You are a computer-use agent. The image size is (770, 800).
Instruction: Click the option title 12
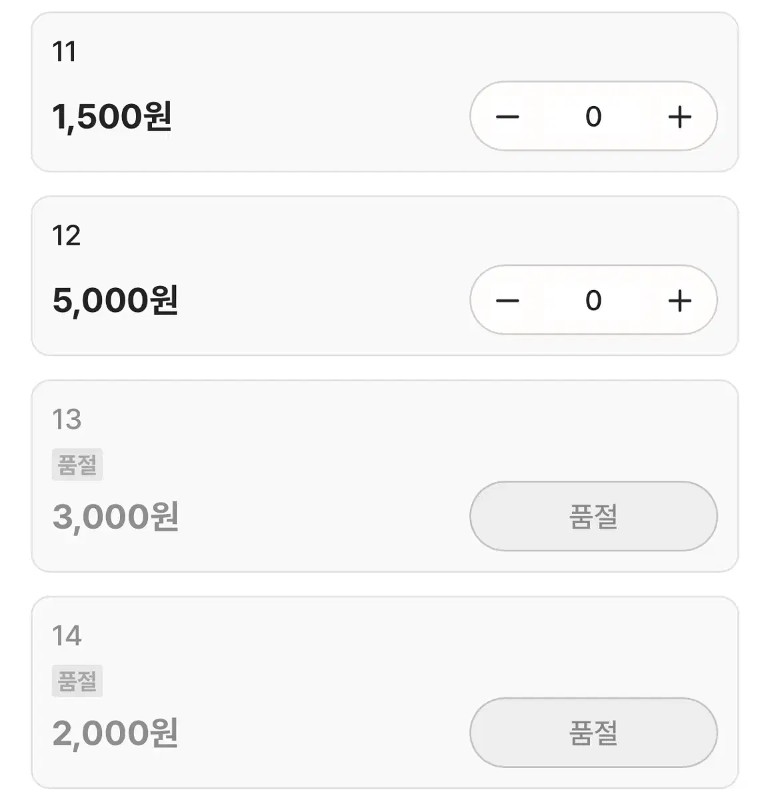(x=66, y=236)
